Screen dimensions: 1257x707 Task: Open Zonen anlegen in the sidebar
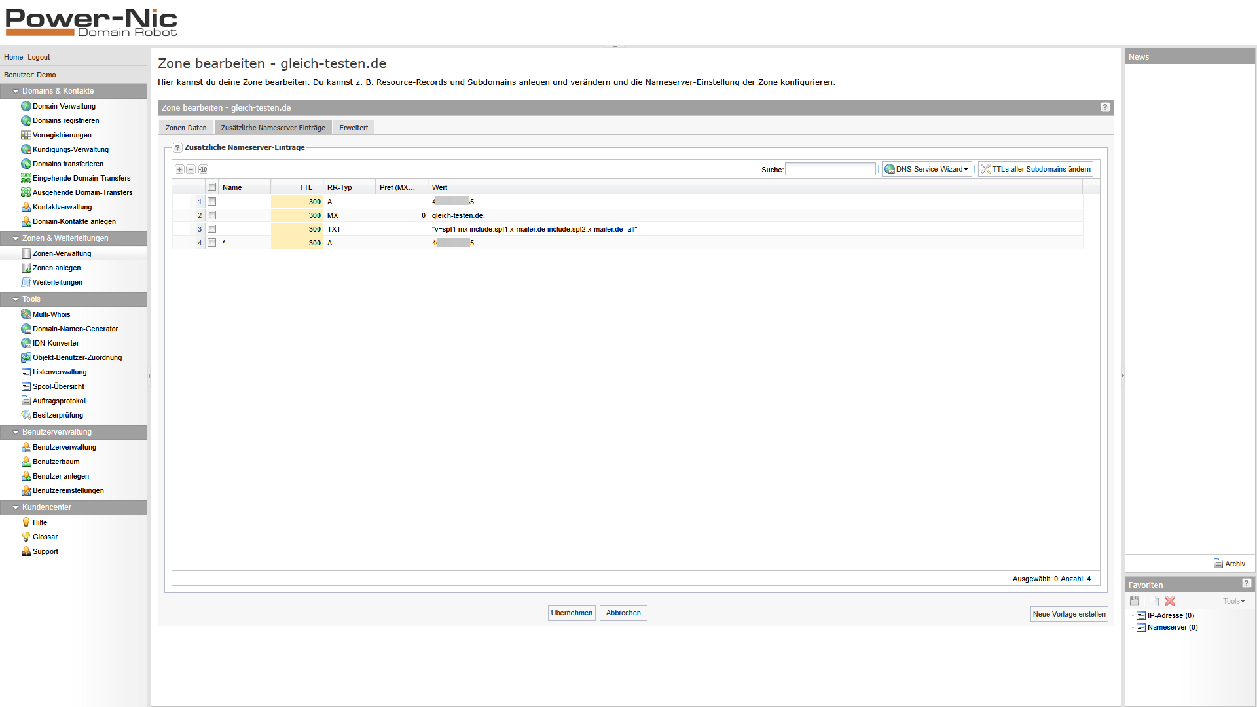(x=57, y=268)
